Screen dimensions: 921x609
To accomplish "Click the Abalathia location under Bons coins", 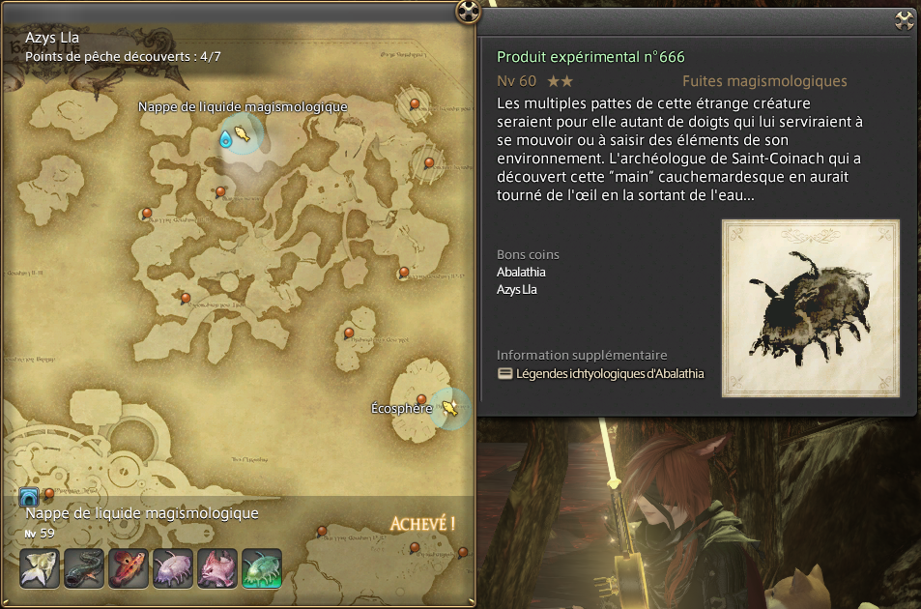I will click(521, 272).
